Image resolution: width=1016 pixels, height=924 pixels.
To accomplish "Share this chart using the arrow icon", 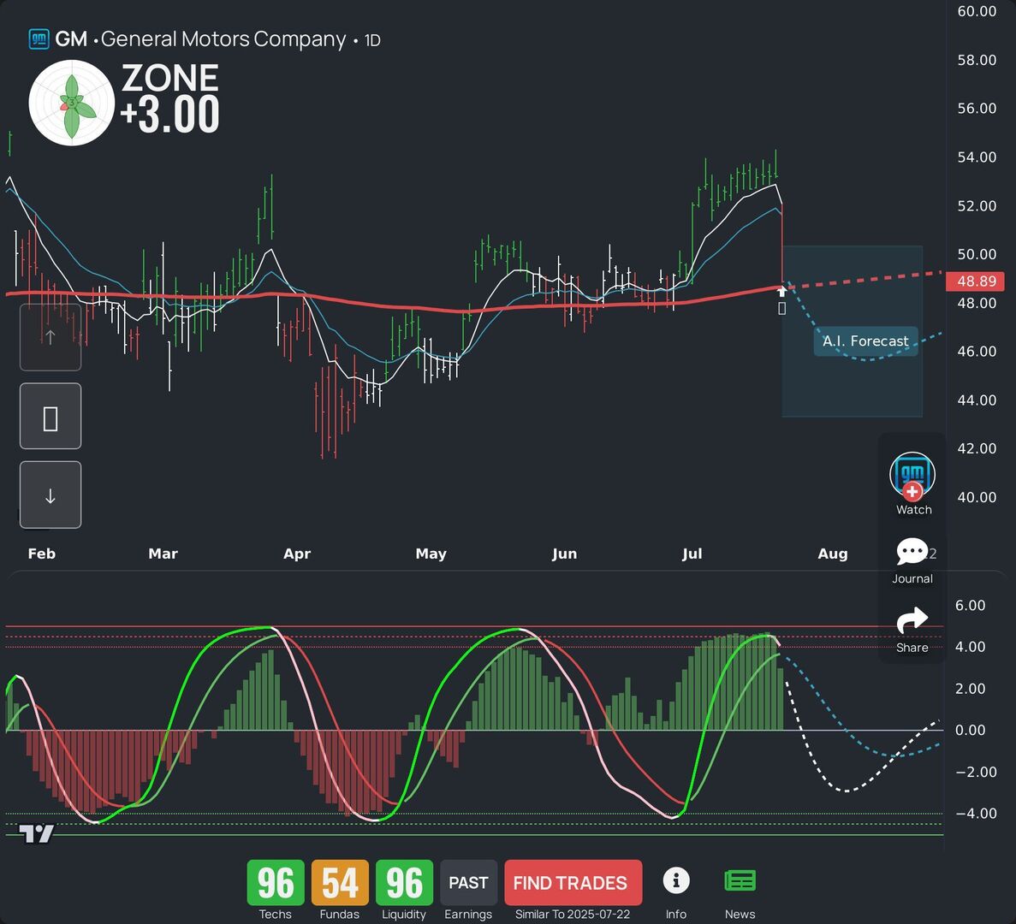I will (x=912, y=620).
